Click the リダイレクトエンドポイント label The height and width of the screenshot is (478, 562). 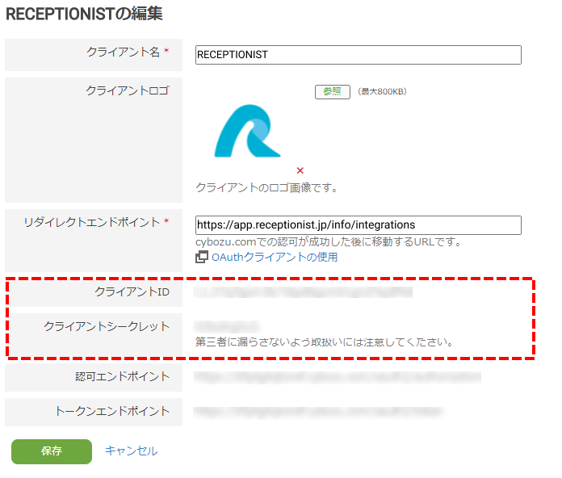click(x=92, y=222)
